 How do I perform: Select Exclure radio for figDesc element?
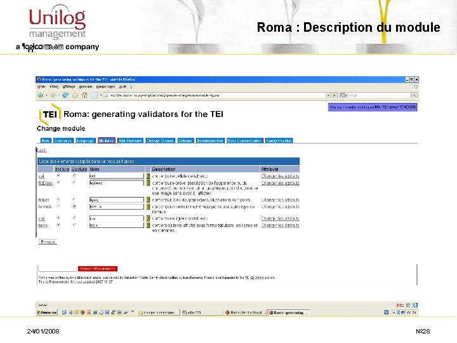point(75,182)
